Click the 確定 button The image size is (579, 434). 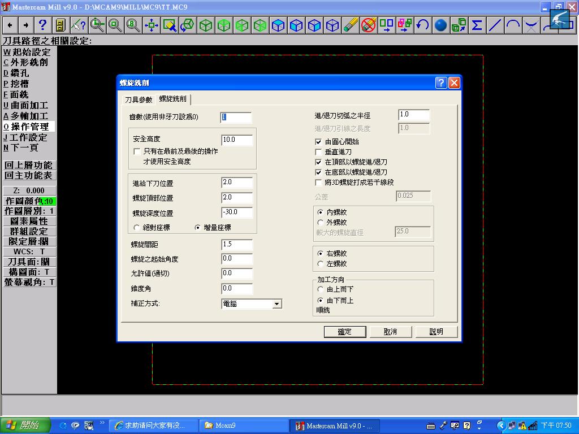[x=345, y=332]
